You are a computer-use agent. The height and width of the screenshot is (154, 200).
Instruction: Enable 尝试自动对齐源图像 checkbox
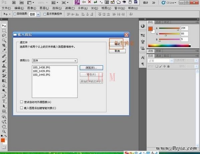tap(22, 102)
